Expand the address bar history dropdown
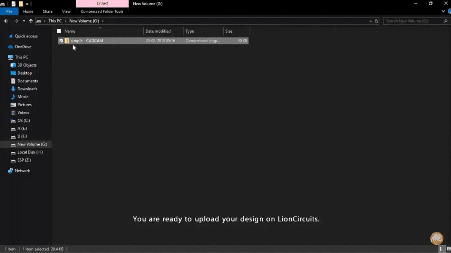451x253 pixels. [371, 21]
